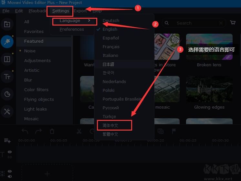Open the Export menu
The height and width of the screenshot is (181, 241).
click(x=80, y=11)
